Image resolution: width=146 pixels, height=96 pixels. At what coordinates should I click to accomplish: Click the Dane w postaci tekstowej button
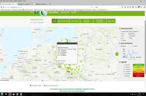coord(51,85)
